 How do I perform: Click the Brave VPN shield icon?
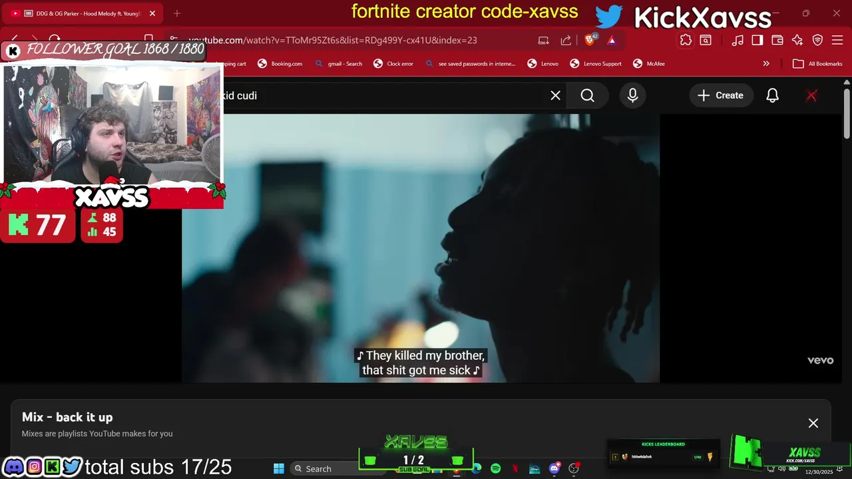point(818,40)
